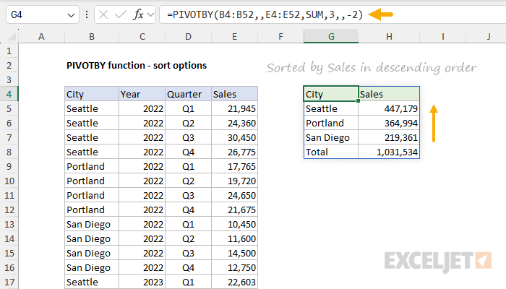Click in the formula bar PIVOTBY formula
506x289 pixels.
pos(265,14)
